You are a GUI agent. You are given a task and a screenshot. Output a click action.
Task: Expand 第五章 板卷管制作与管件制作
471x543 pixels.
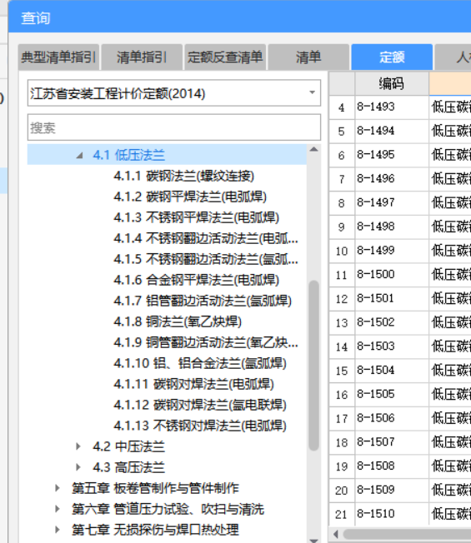tap(58, 488)
